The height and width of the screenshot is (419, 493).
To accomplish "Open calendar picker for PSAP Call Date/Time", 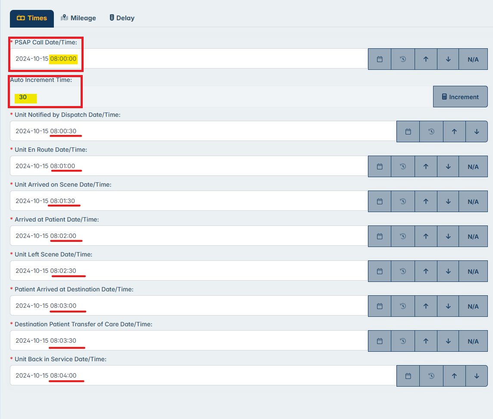I will (380, 59).
